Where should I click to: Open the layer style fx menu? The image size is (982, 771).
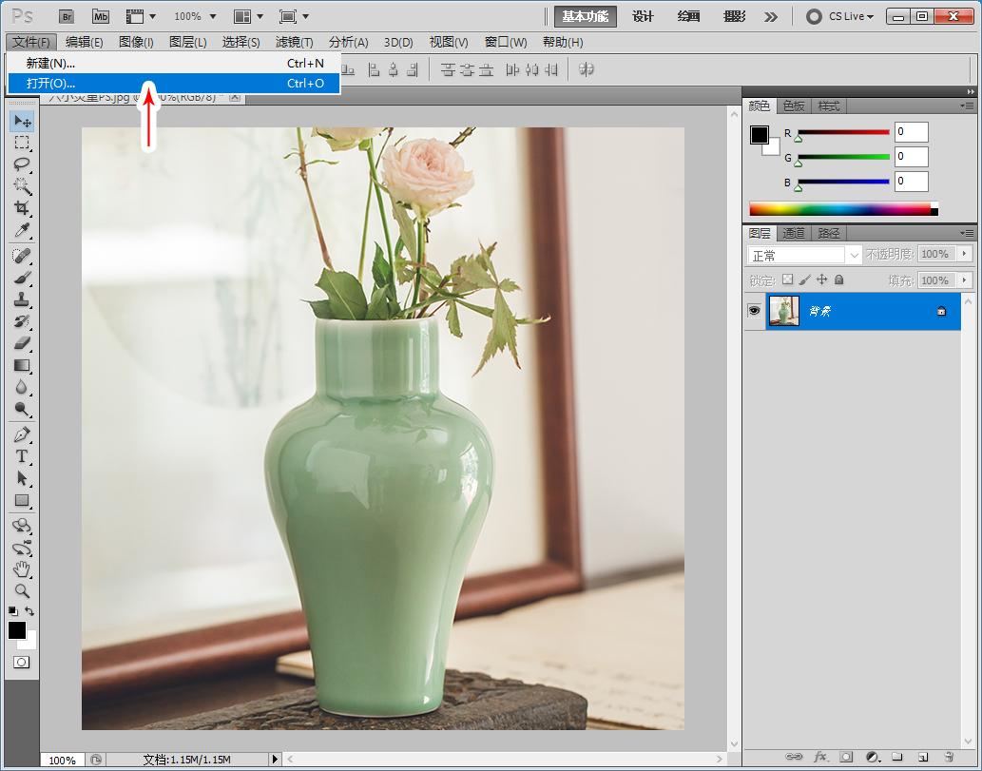pyautogui.click(x=819, y=757)
